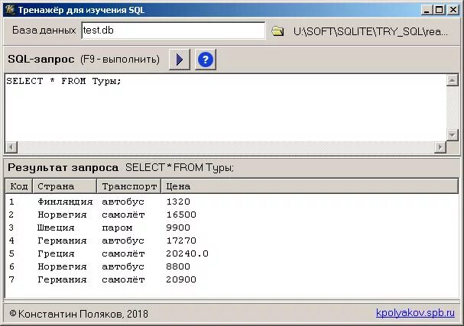464x326 pixels.
Task: Select the Греция cell
Action: coord(56,254)
